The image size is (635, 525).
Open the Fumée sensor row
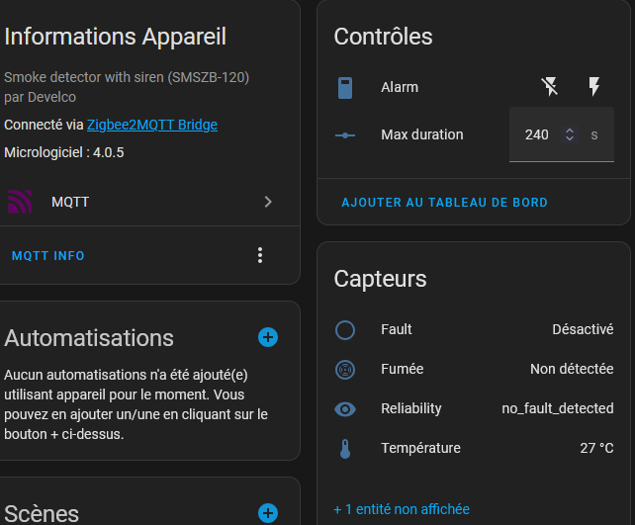pos(474,369)
